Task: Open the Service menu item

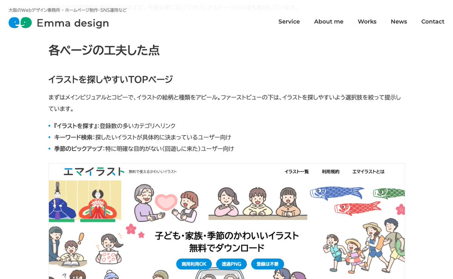Action: pos(289,22)
